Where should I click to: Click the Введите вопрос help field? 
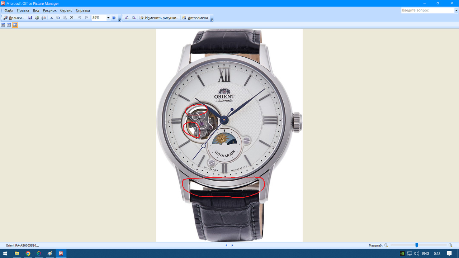pyautogui.click(x=427, y=10)
